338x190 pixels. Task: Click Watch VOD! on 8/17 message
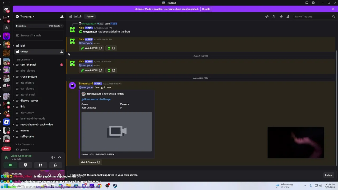click(91, 70)
